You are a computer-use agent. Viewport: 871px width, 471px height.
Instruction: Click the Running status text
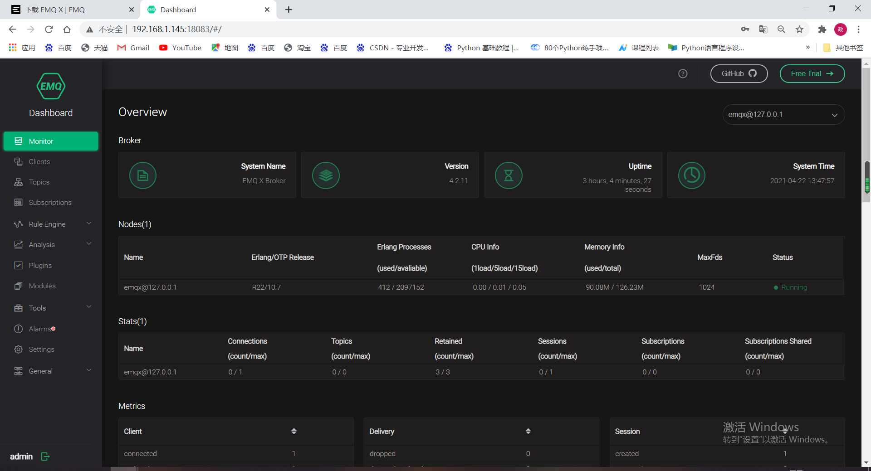pyautogui.click(x=794, y=287)
